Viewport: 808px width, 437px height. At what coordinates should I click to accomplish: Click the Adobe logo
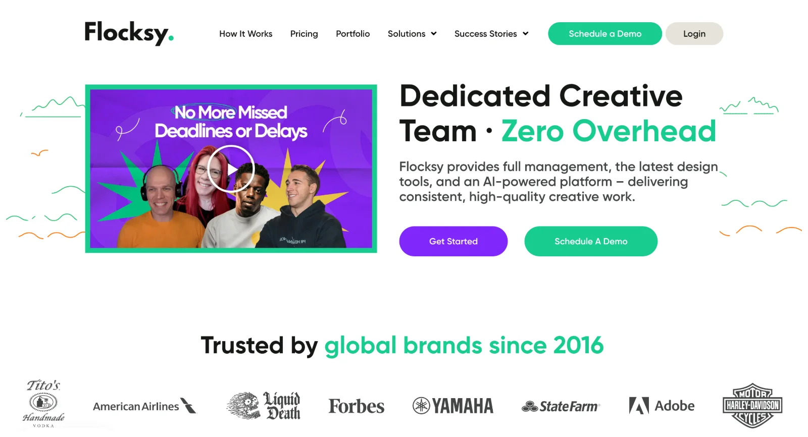pyautogui.click(x=662, y=406)
